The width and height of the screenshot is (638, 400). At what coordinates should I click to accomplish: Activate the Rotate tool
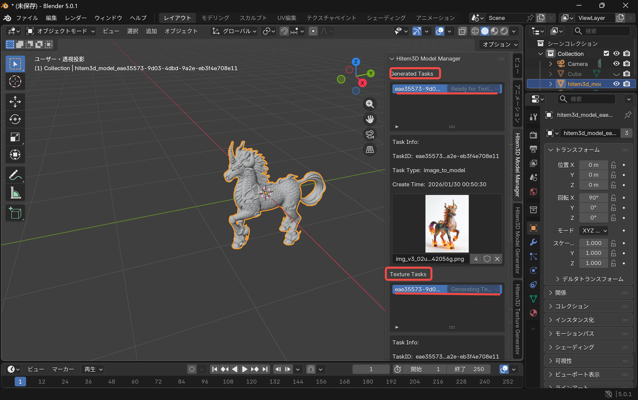click(x=15, y=119)
